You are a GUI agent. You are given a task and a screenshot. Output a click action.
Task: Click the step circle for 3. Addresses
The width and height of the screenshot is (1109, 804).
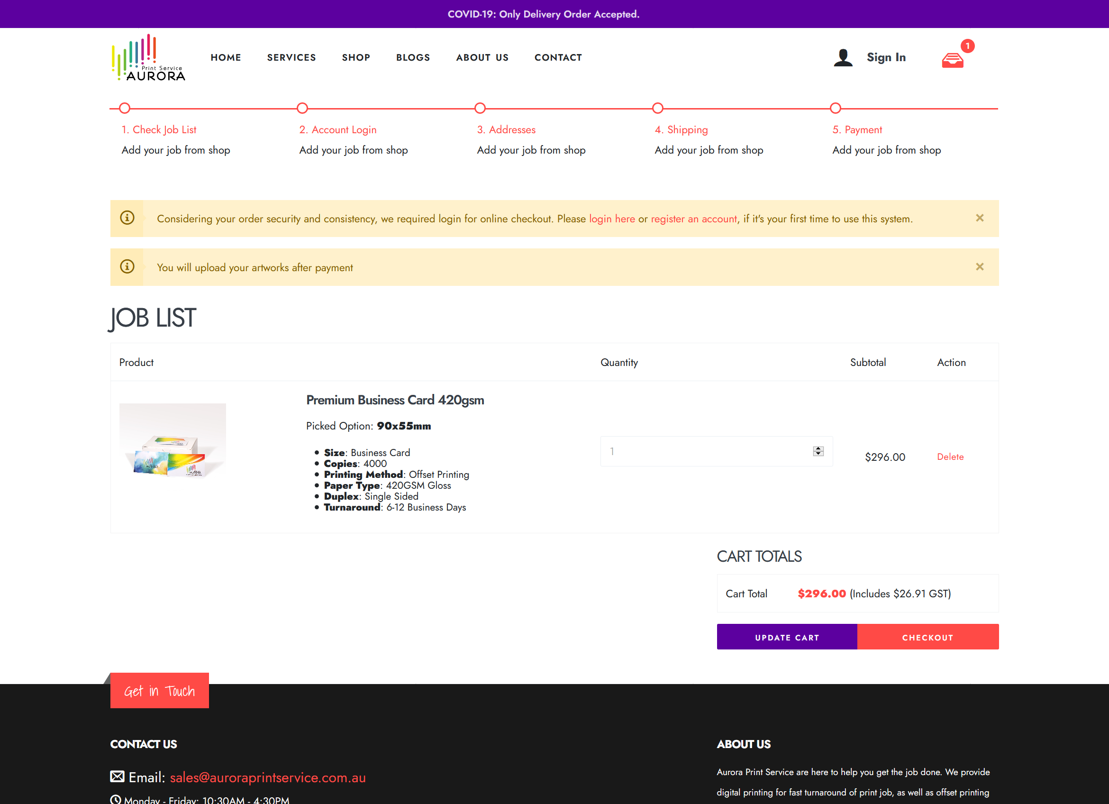[x=480, y=108]
